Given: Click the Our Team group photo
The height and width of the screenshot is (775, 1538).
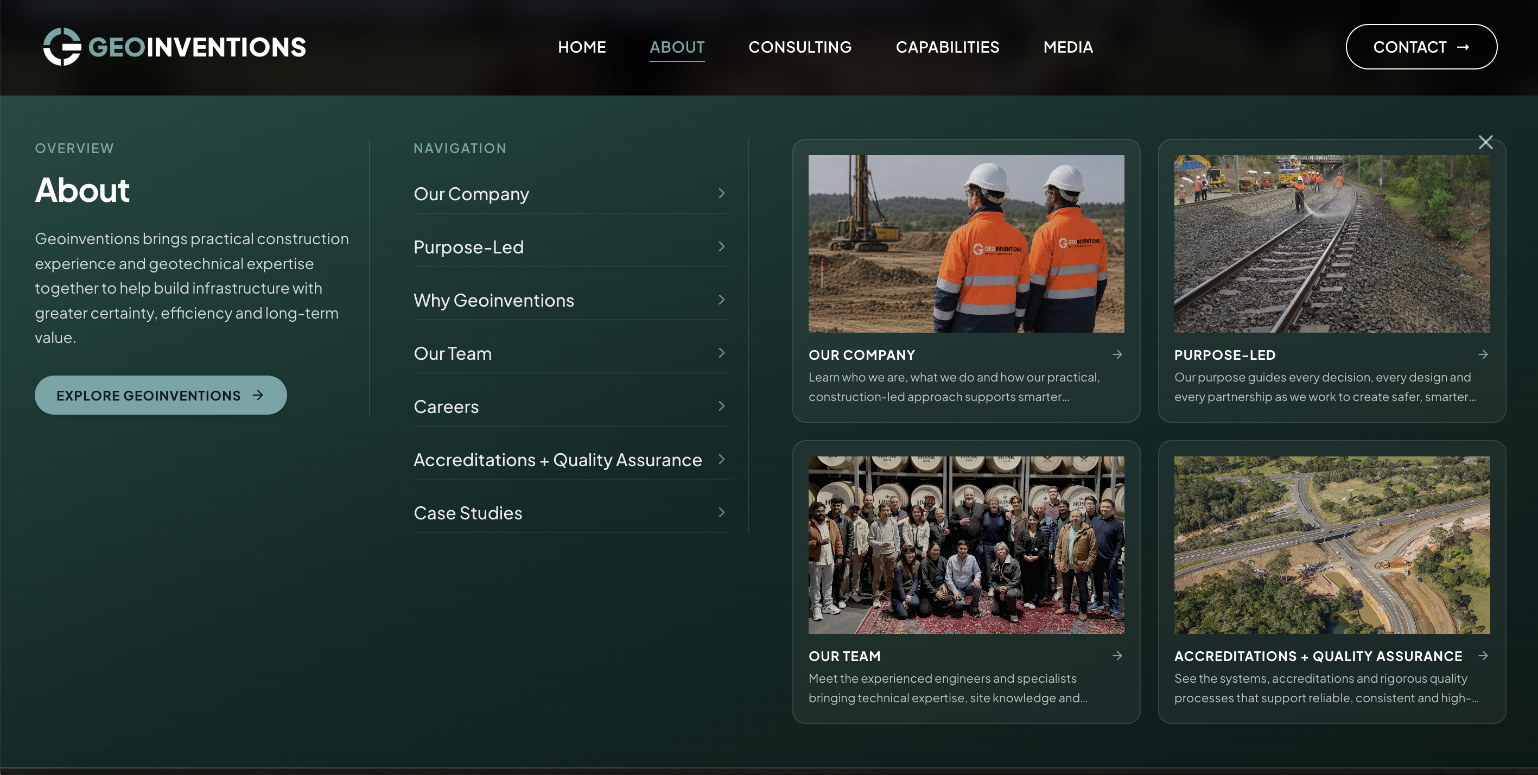Looking at the screenshot, I should (966, 545).
